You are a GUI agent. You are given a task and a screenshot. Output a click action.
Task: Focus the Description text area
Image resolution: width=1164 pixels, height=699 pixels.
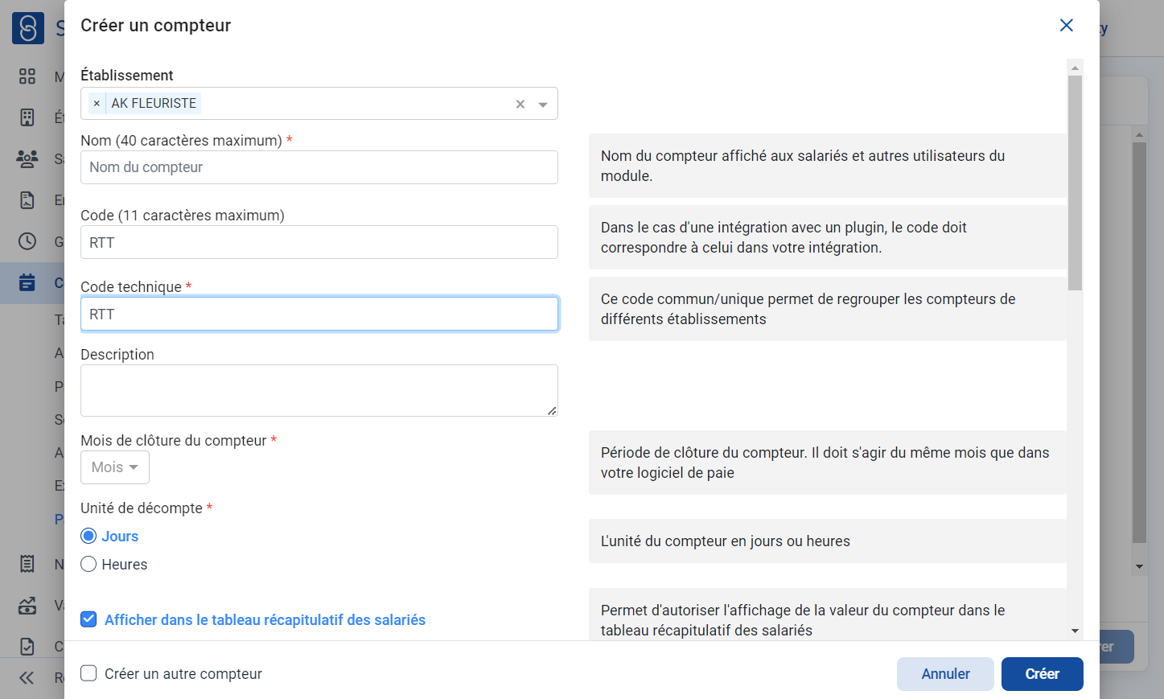click(319, 390)
